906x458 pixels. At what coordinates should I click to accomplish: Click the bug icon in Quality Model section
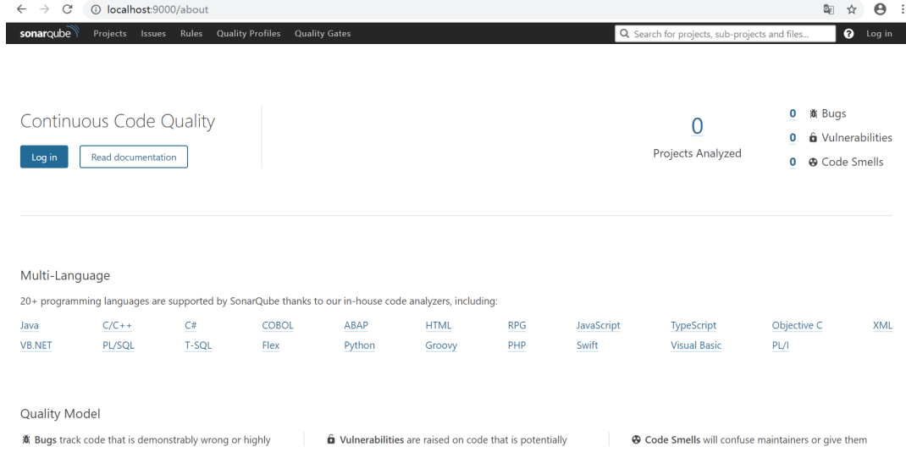coord(26,439)
